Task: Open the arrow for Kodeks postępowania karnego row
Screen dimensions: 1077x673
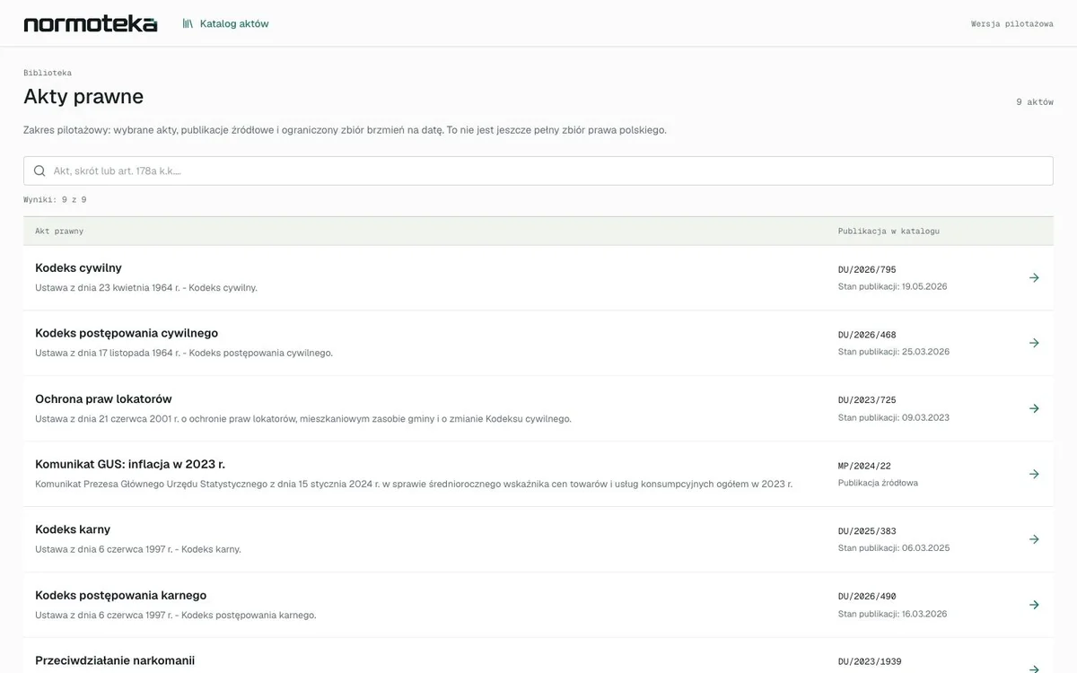Action: coord(1034,605)
